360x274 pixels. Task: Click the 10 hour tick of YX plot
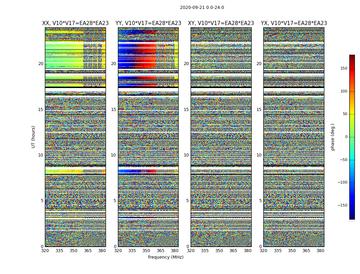click(x=259, y=155)
